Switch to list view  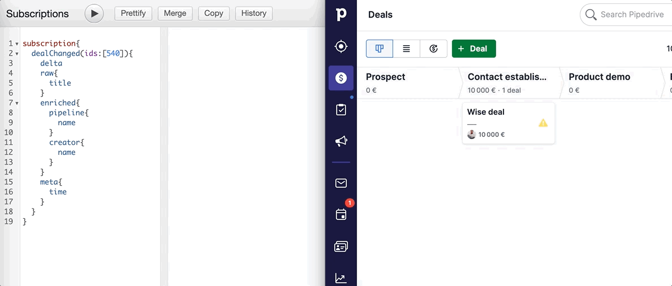coord(406,49)
